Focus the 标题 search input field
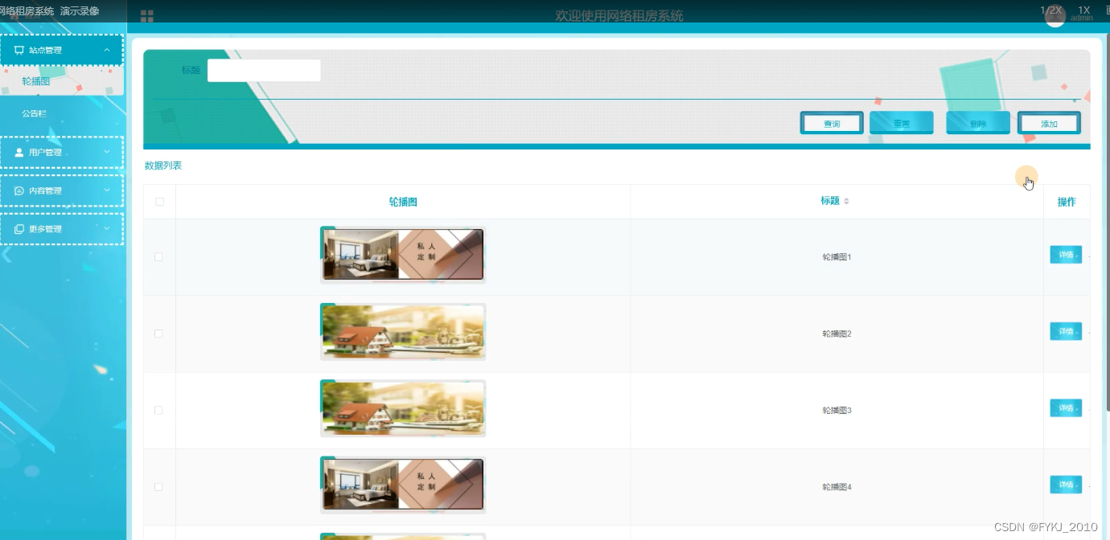The height and width of the screenshot is (540, 1110). [x=264, y=71]
